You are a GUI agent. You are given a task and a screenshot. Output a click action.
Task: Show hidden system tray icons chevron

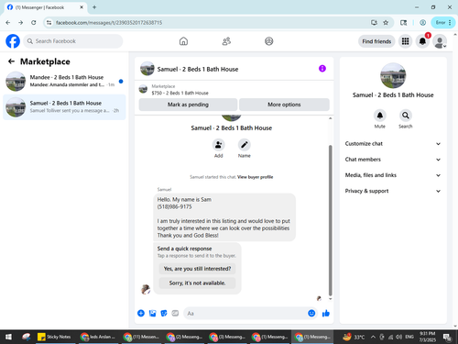[373, 337]
